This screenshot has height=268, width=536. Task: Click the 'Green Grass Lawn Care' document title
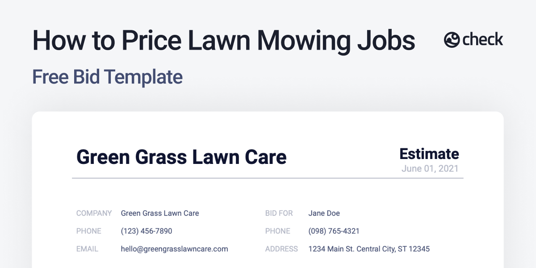coord(181,157)
